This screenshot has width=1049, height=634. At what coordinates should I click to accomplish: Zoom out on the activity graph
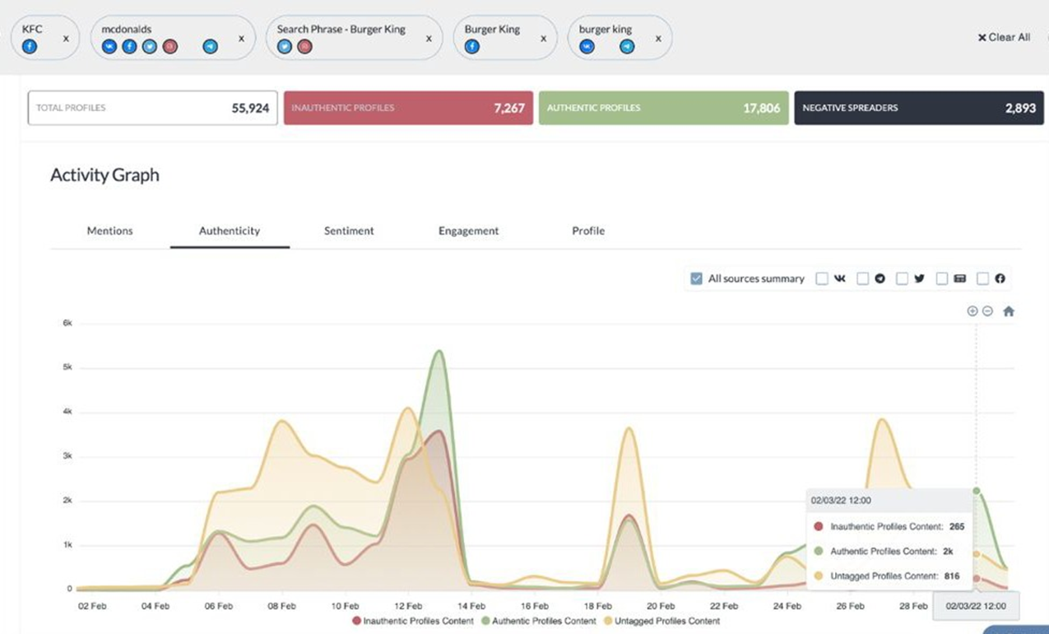[x=987, y=311]
